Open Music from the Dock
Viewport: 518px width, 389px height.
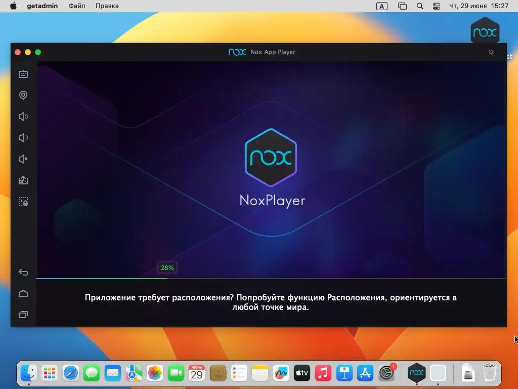(323, 373)
